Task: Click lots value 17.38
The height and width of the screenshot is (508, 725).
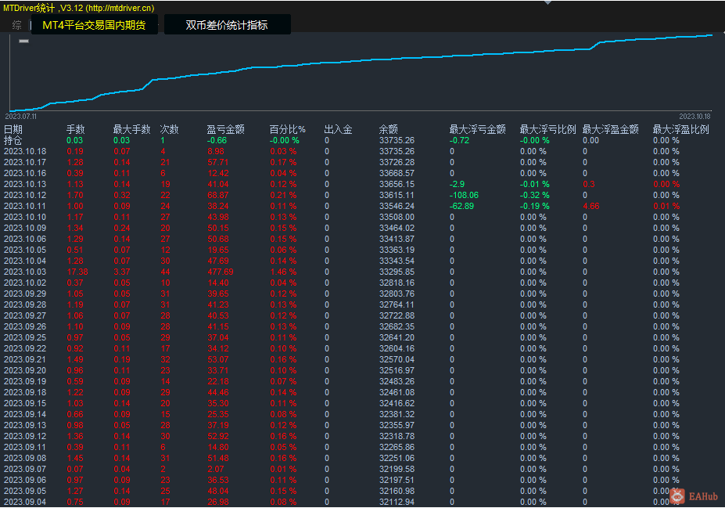Action: (77, 272)
